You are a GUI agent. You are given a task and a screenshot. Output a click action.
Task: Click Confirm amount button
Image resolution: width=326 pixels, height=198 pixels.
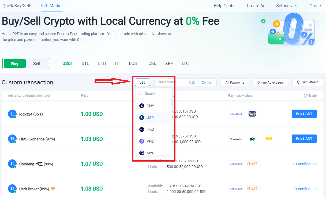coord(207,82)
